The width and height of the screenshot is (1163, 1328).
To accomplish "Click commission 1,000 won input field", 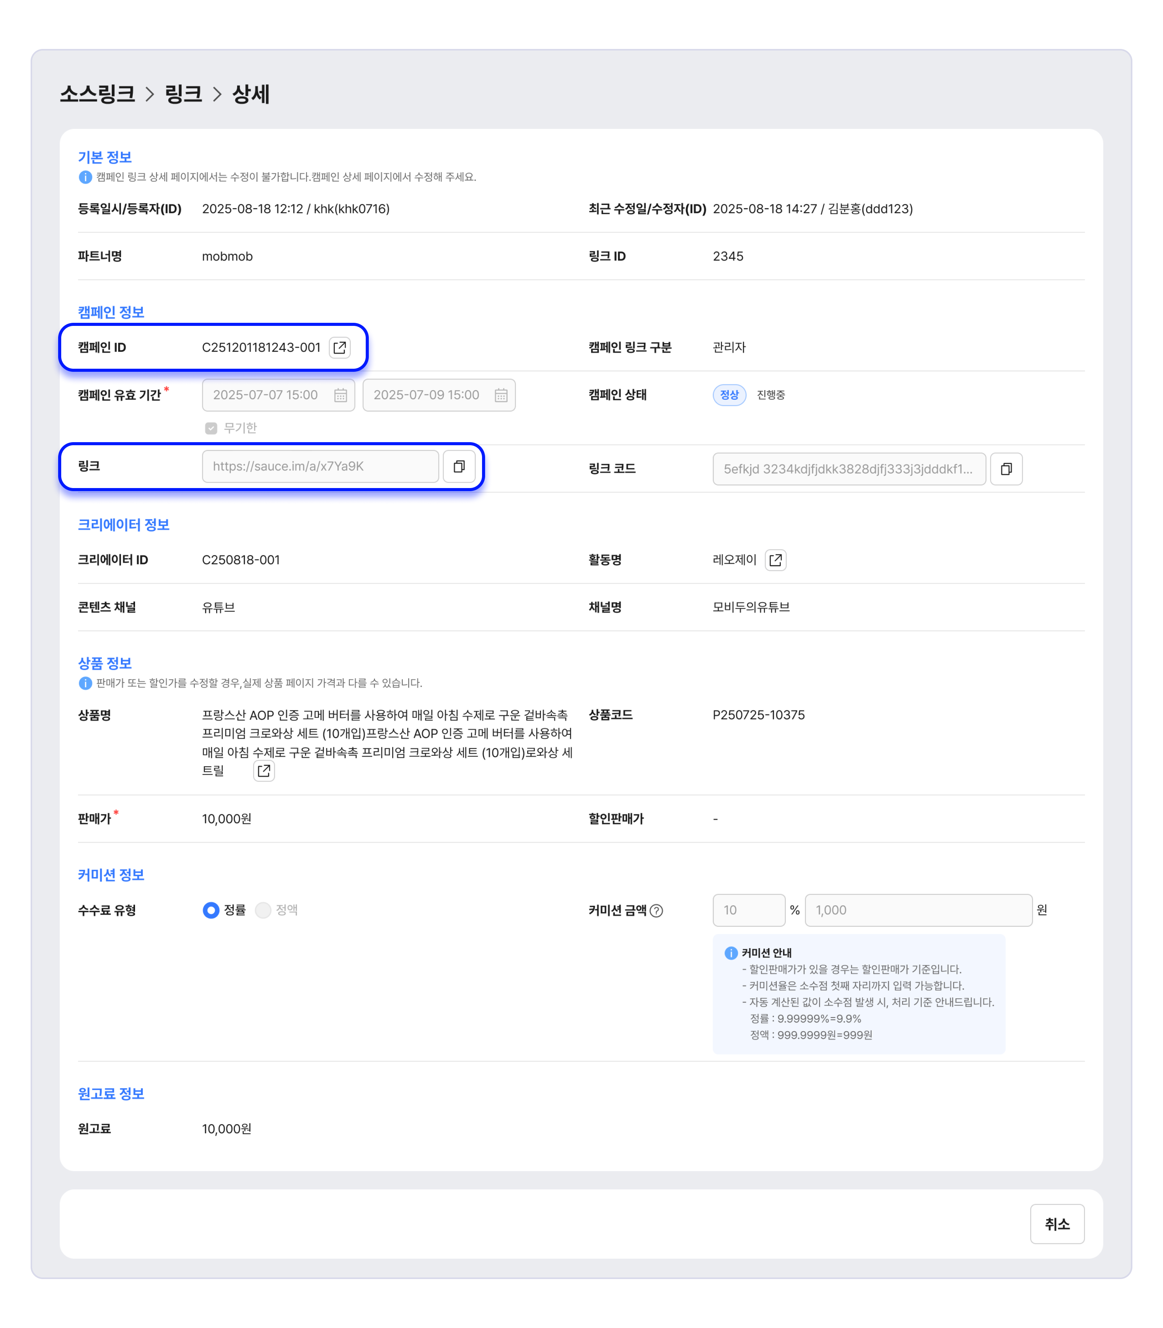I will coord(918,910).
